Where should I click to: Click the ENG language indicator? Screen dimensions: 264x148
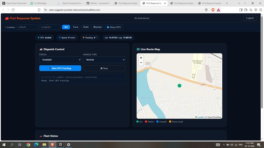coord(241,145)
